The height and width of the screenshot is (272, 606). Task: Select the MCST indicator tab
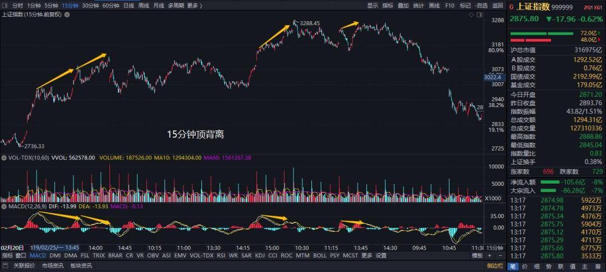click(x=350, y=255)
